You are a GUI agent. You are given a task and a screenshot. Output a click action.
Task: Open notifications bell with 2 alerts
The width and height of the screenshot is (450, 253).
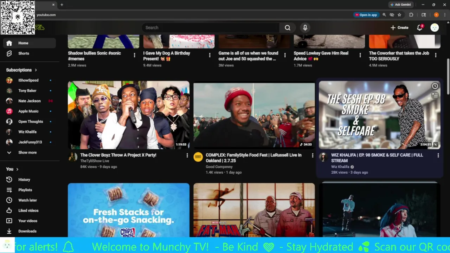pyautogui.click(x=420, y=28)
